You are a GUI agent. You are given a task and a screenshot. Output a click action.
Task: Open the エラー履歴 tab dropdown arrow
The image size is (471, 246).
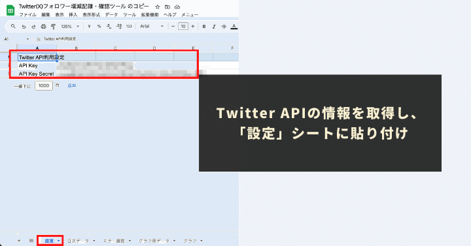tap(130, 241)
